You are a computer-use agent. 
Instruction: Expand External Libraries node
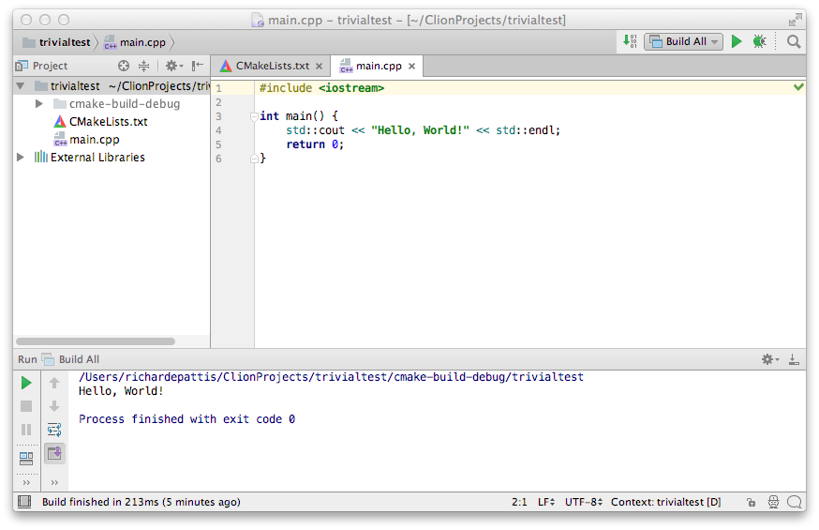pyautogui.click(x=21, y=158)
